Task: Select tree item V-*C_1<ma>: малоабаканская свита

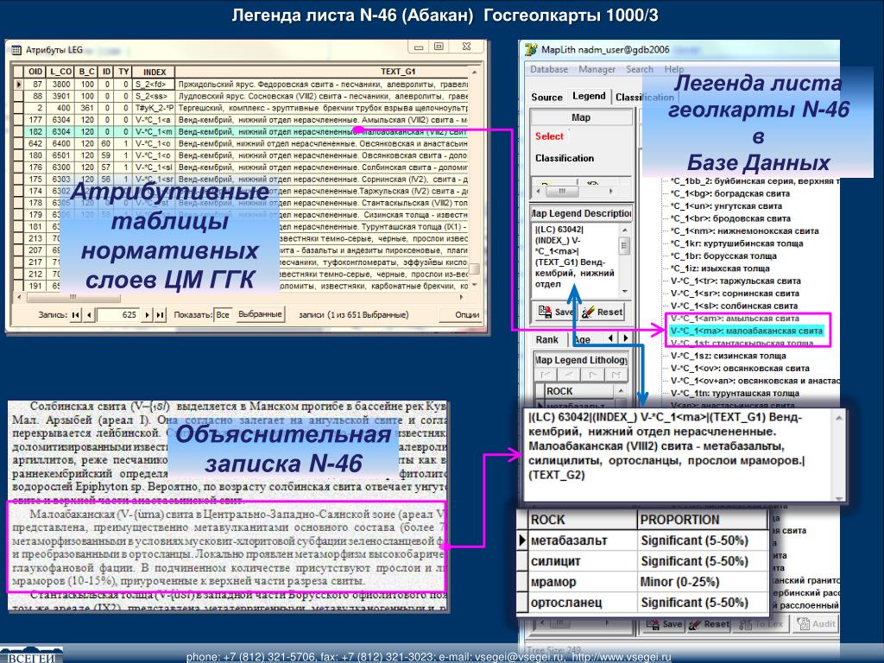Action: click(747, 331)
